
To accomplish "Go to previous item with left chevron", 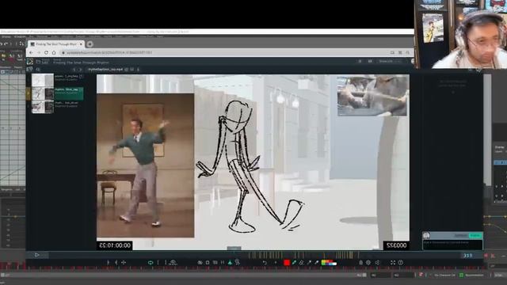I will [x=74, y=70].
